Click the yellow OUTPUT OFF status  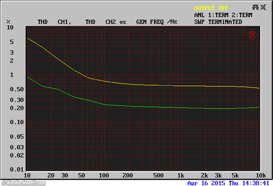point(211,8)
